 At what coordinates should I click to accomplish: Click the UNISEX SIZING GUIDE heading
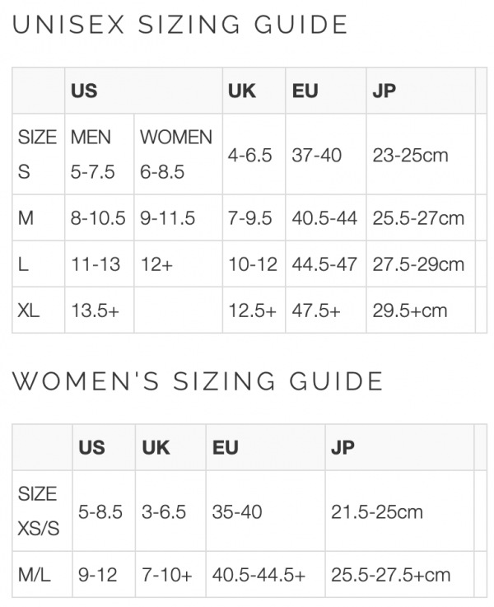(x=180, y=26)
